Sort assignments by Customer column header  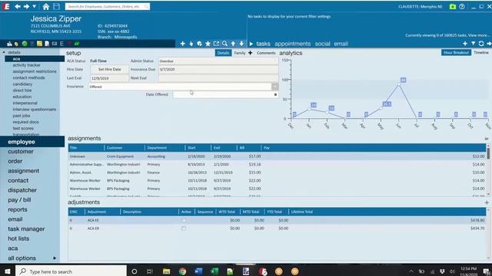[124, 148]
